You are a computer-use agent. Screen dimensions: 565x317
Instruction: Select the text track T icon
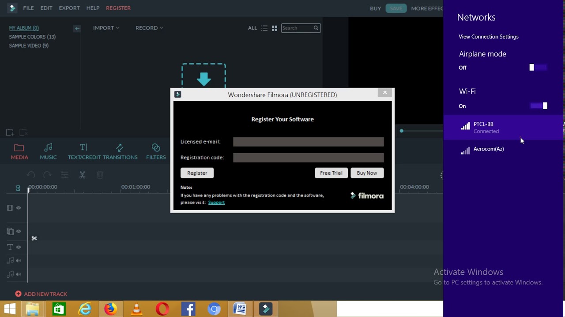10,247
